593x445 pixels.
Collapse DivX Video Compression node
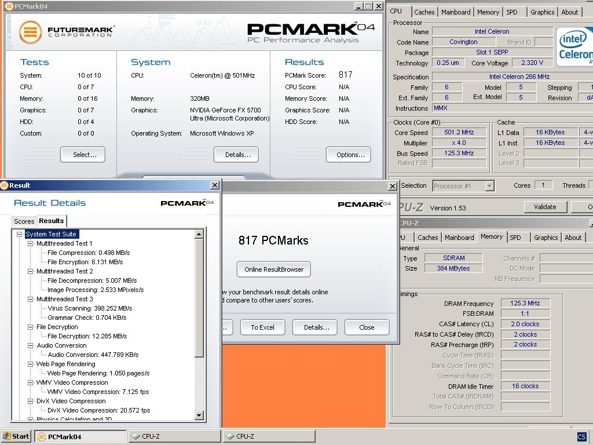[x=30, y=401]
